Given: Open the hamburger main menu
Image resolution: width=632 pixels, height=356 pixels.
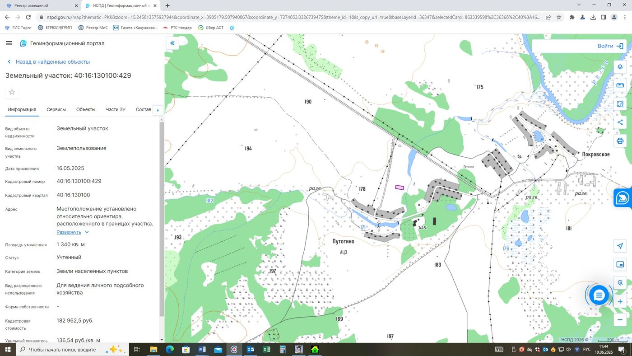Looking at the screenshot, I should [9, 43].
